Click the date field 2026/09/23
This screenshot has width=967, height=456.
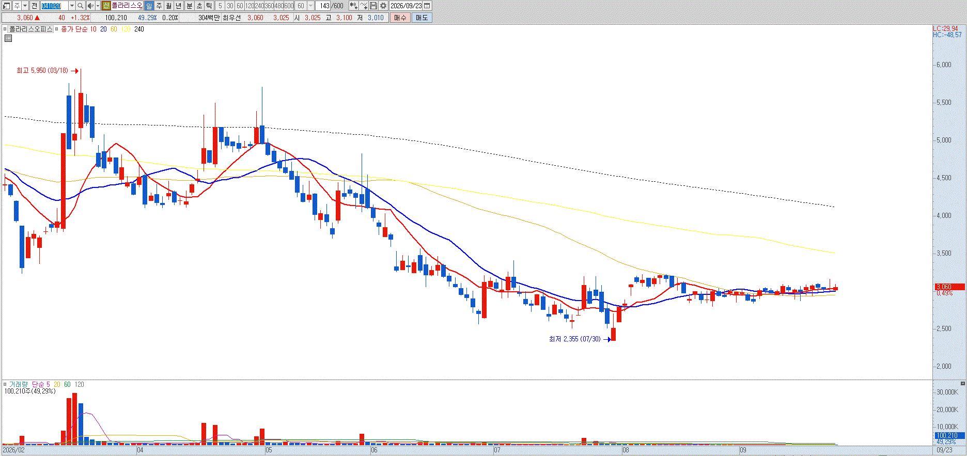406,6
